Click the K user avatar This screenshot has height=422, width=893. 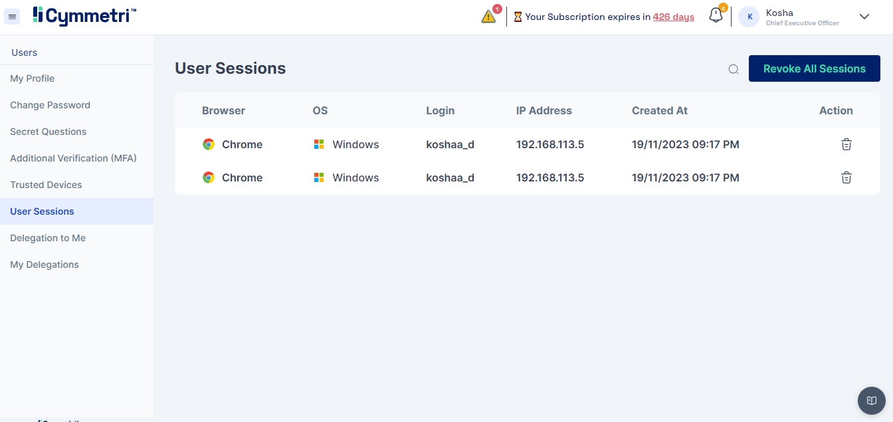[x=749, y=17]
